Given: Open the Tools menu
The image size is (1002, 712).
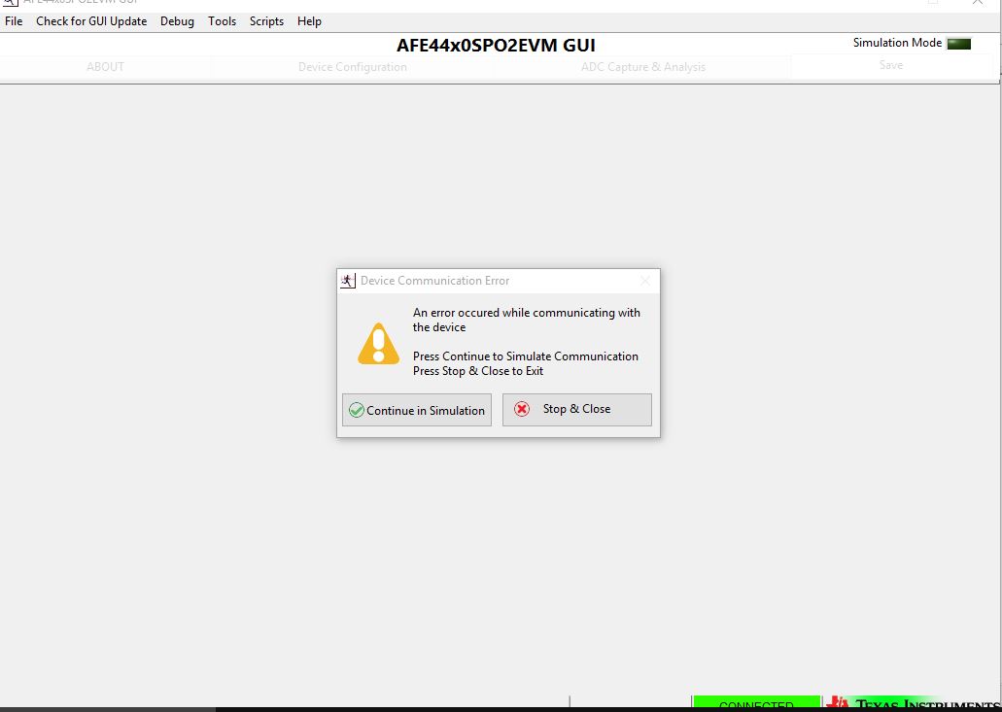Looking at the screenshot, I should pyautogui.click(x=222, y=21).
